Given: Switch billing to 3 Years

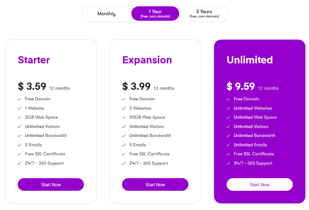Looking at the screenshot, I should click(x=204, y=13).
